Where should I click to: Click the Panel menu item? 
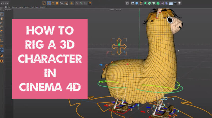point(37,7)
